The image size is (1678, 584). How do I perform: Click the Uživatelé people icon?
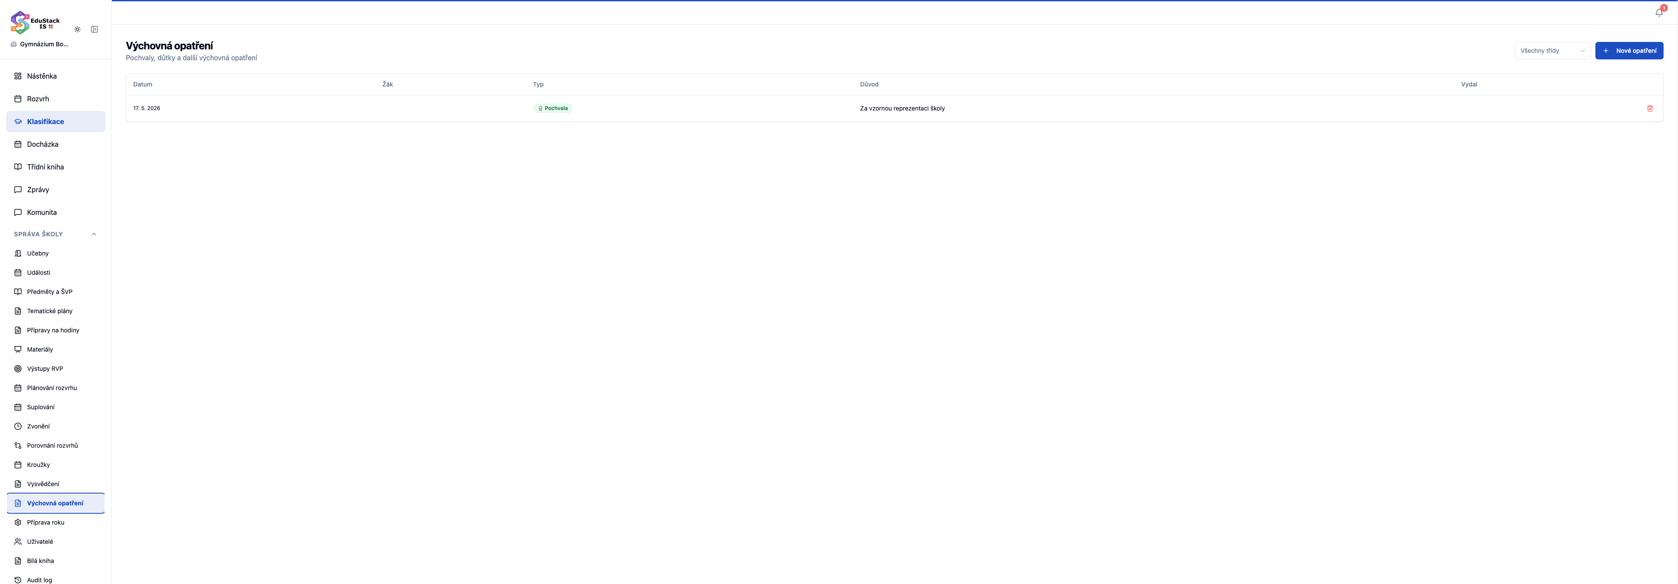point(18,542)
